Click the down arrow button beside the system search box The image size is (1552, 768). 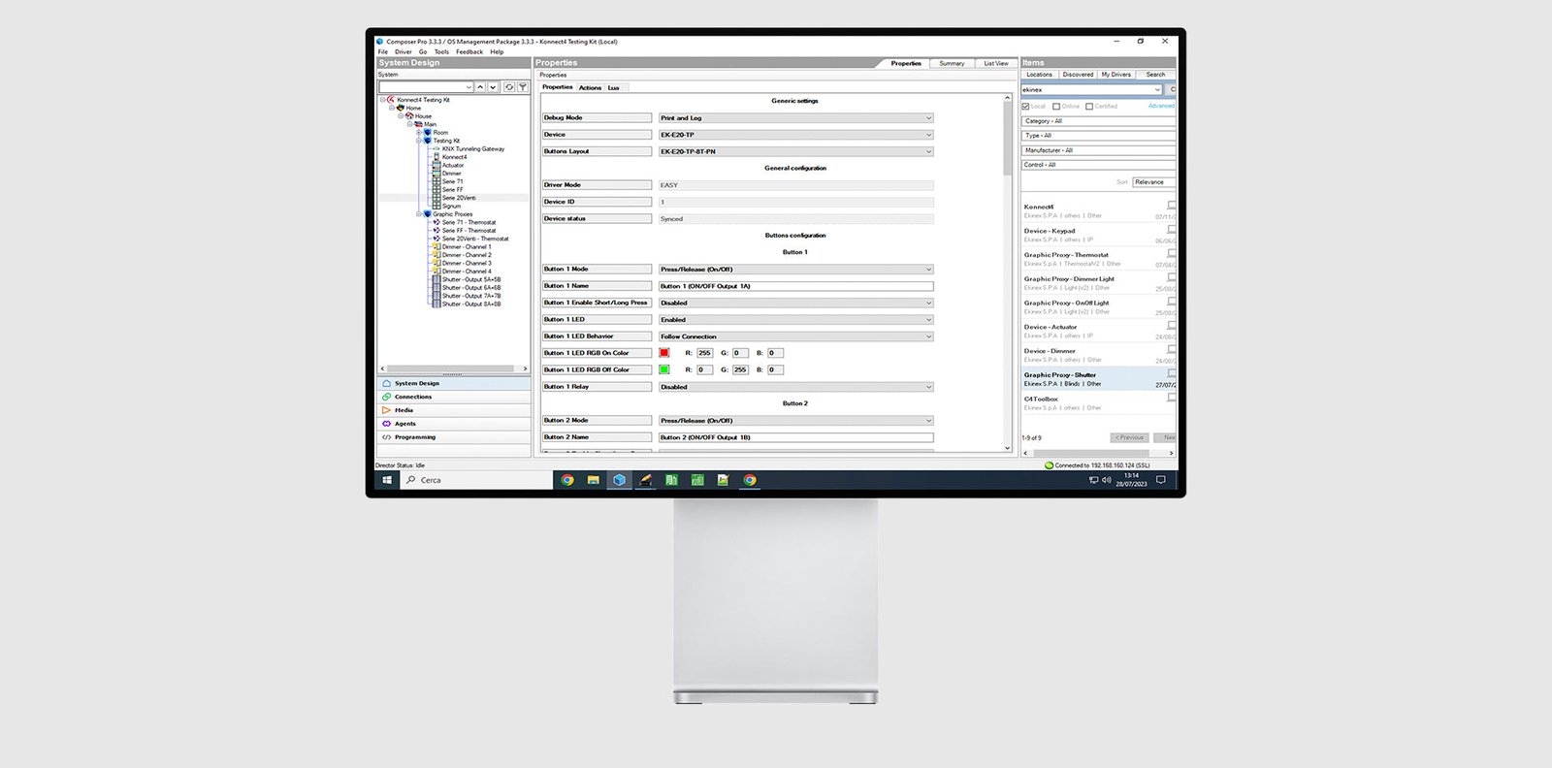(x=493, y=87)
